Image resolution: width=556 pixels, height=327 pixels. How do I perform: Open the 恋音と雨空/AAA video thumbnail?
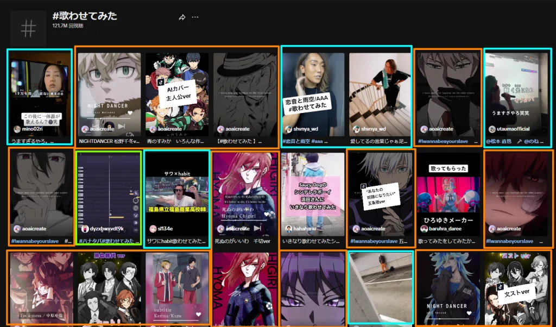point(313,95)
